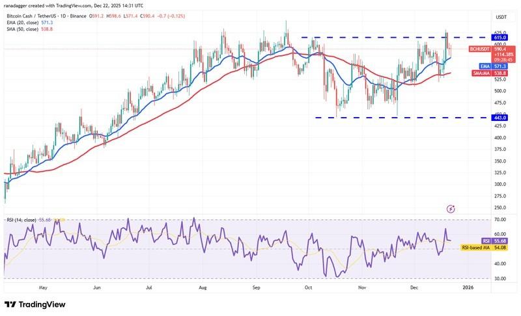The height and width of the screenshot is (316, 521).
Task: Click the upper dashed line at 615.0
Action: click(x=365, y=38)
